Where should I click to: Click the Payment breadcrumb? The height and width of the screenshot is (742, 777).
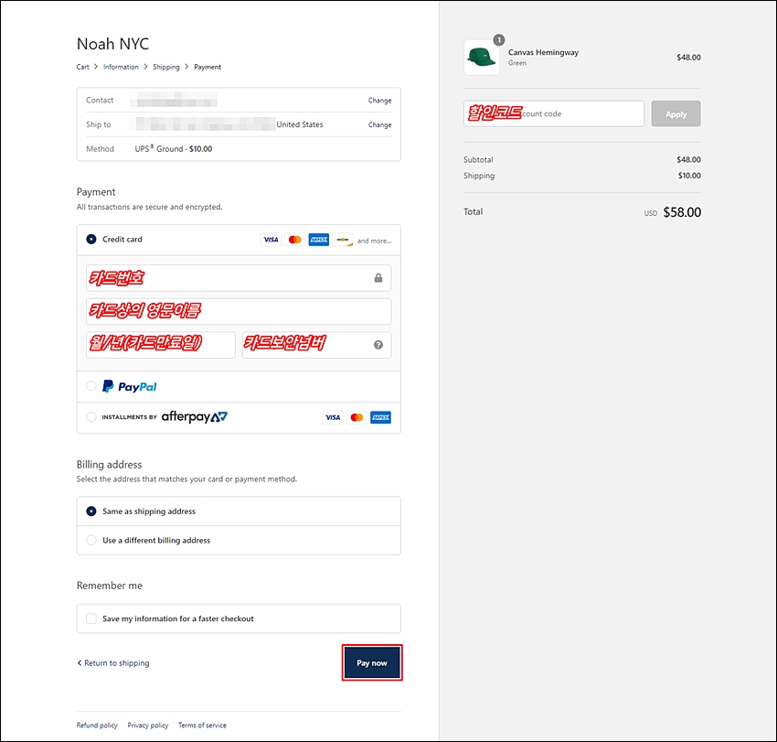tap(208, 67)
